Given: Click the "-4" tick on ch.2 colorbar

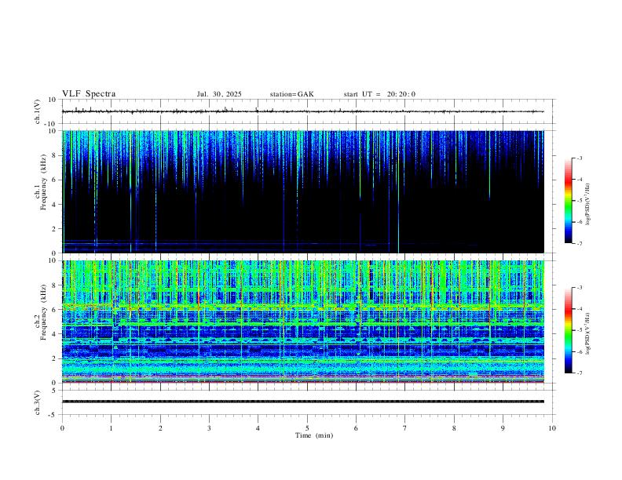Looking at the screenshot, I should click(580, 309).
